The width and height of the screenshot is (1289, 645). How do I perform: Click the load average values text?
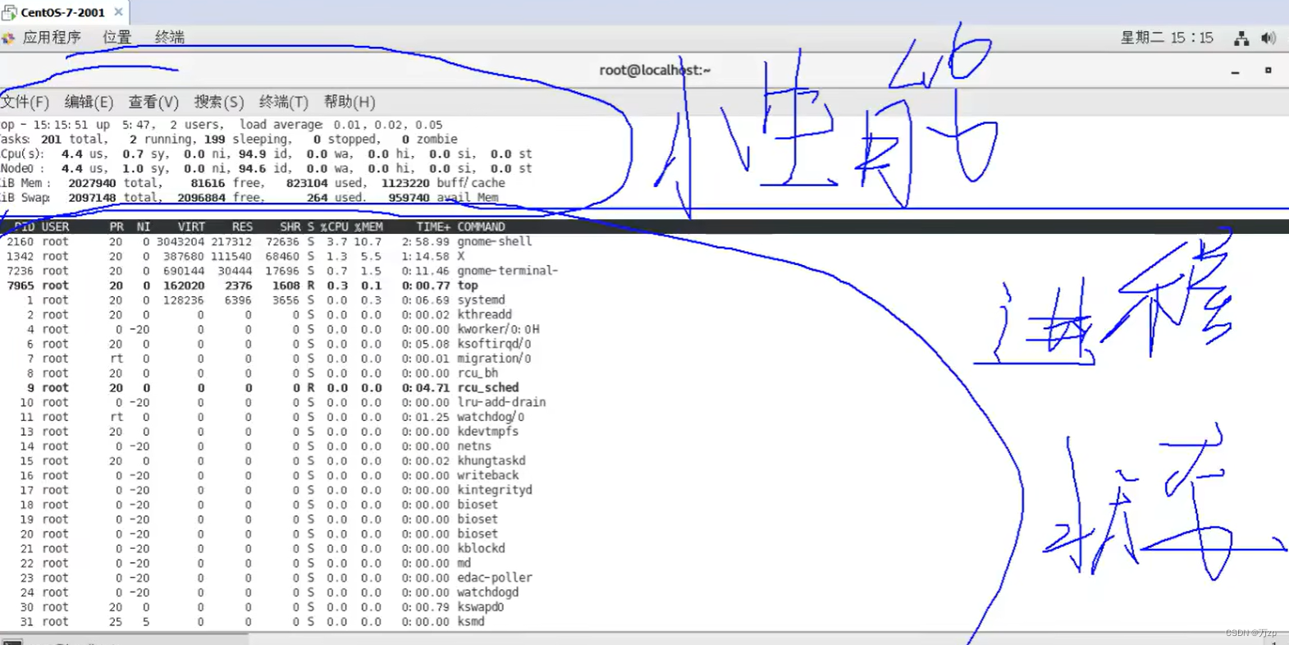[x=387, y=125]
